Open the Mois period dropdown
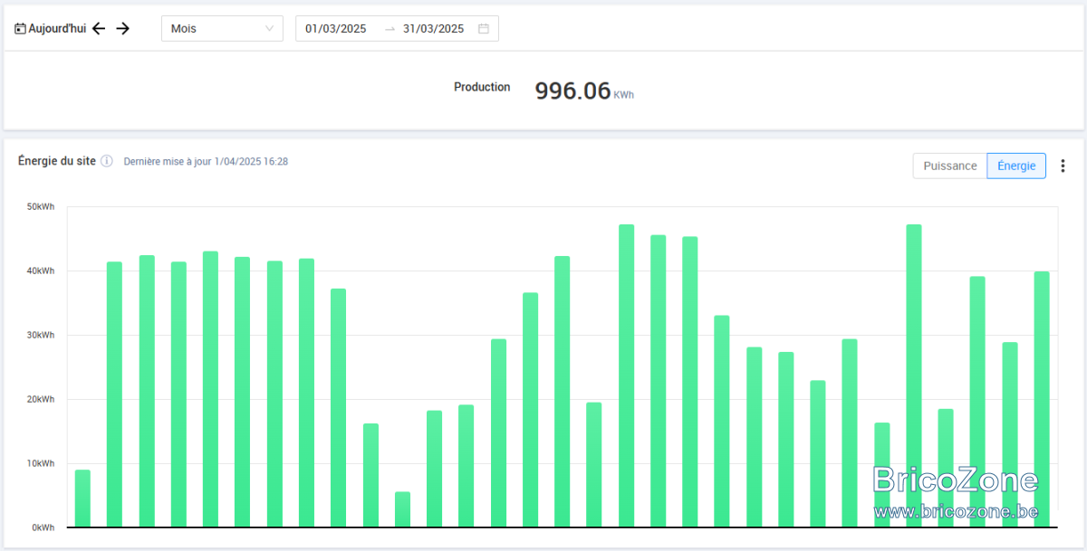 pyautogui.click(x=222, y=29)
